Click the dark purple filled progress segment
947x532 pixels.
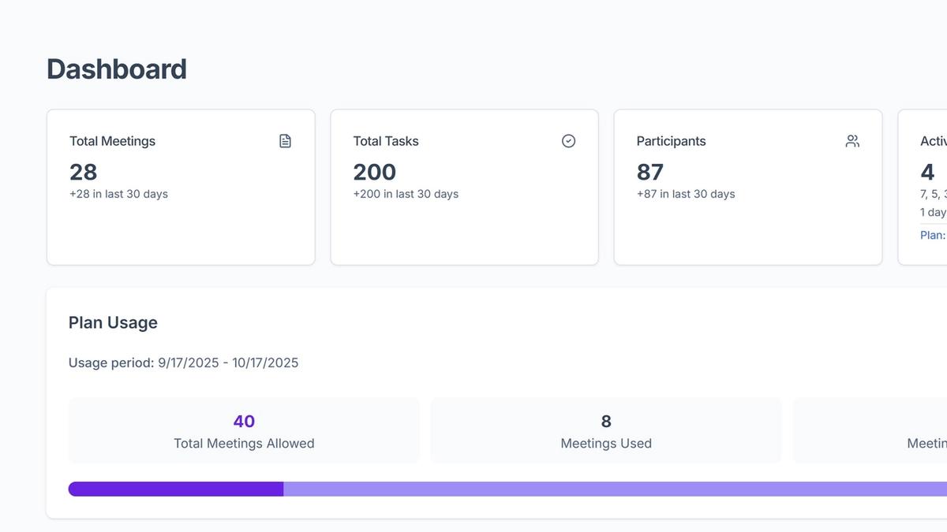(176, 489)
